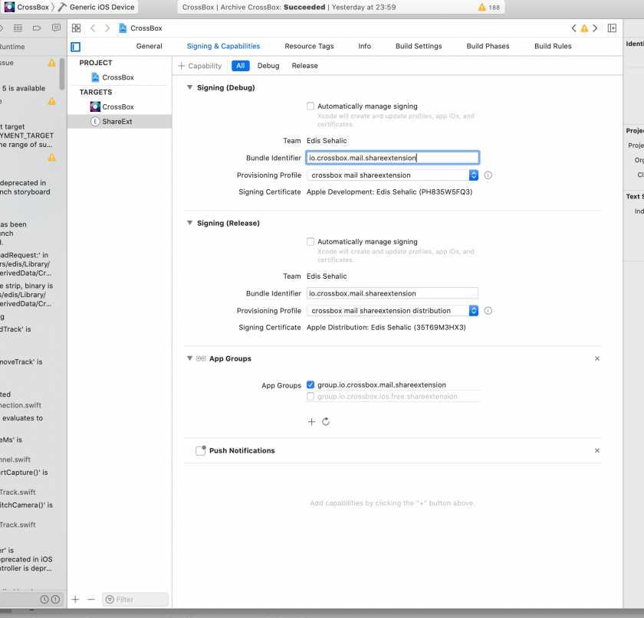Click the App Groups capability icon
Viewport: 644px width, 618px height.
(x=201, y=358)
